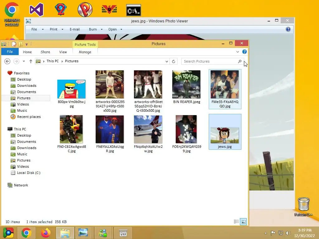Open the blue gem number 2 desktop icon
Image resolution: width=319 pixels, height=239 pixels.
61,10
